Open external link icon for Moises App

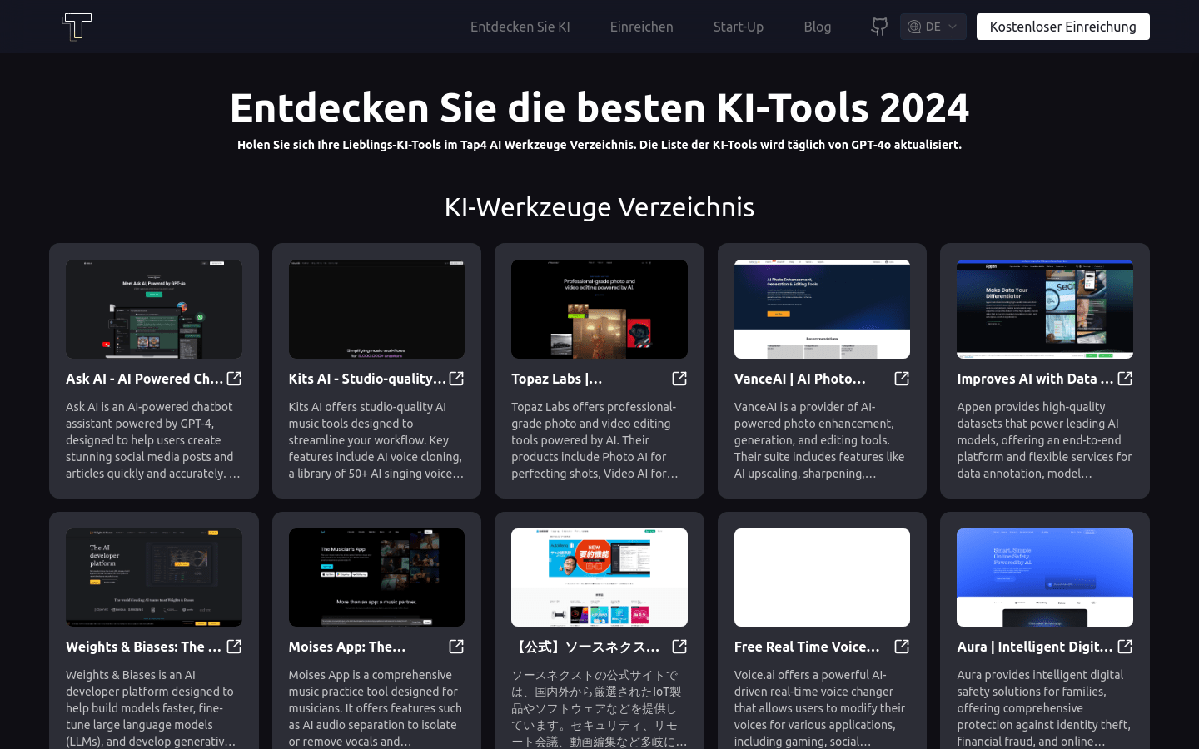(456, 647)
